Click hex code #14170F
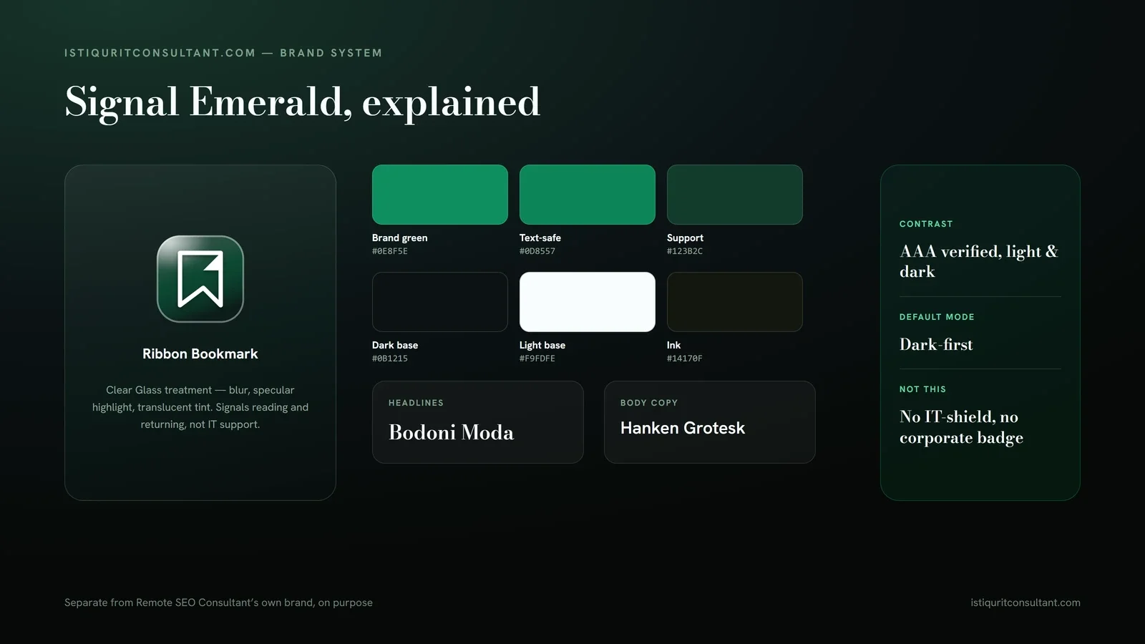1145x644 pixels. (685, 358)
